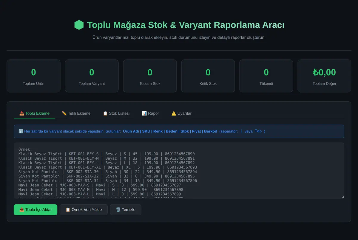Click the subtitle starting 'Ürün varyantlarınızı toplu olarak'

pyautogui.click(x=179, y=38)
